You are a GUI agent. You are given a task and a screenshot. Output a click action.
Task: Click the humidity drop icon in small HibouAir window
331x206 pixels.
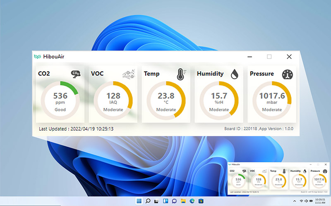[x=305, y=171]
